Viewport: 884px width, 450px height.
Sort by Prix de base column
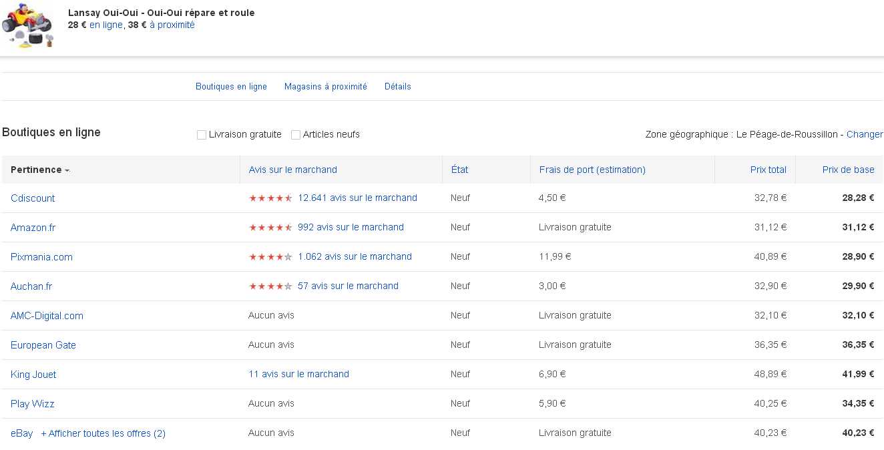coord(848,170)
